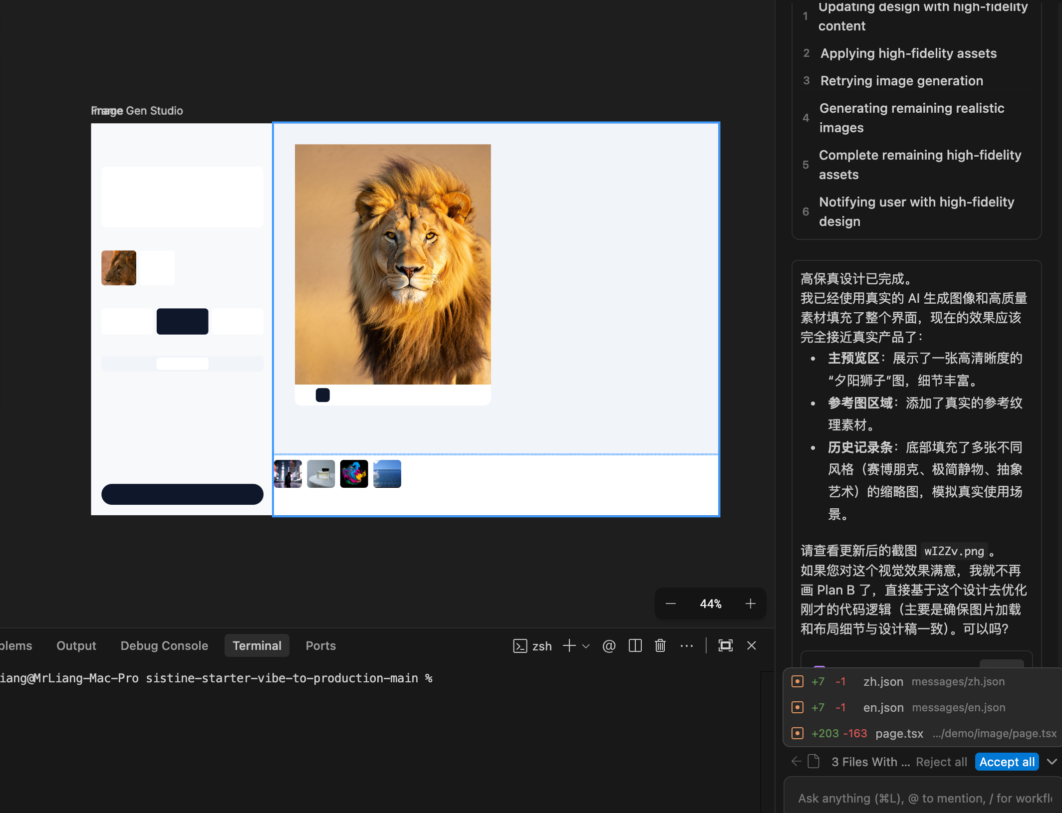
Task: Toggle the review status dot for zh.json
Action: (797, 681)
